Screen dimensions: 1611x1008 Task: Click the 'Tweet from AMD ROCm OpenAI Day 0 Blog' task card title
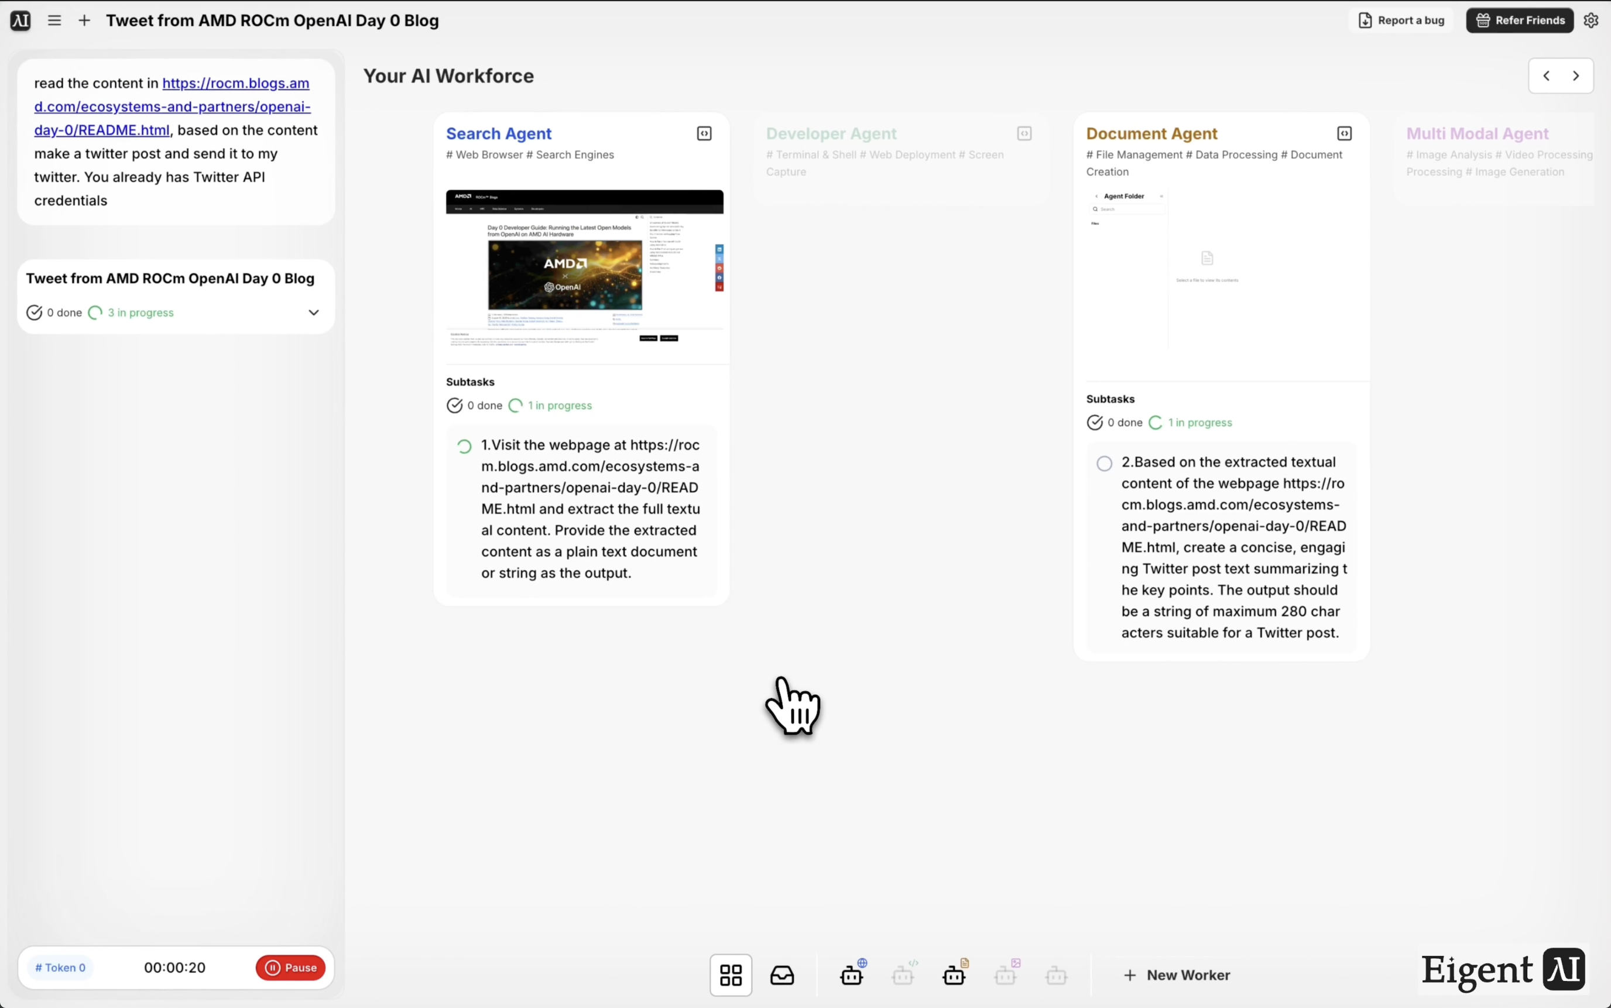(170, 279)
